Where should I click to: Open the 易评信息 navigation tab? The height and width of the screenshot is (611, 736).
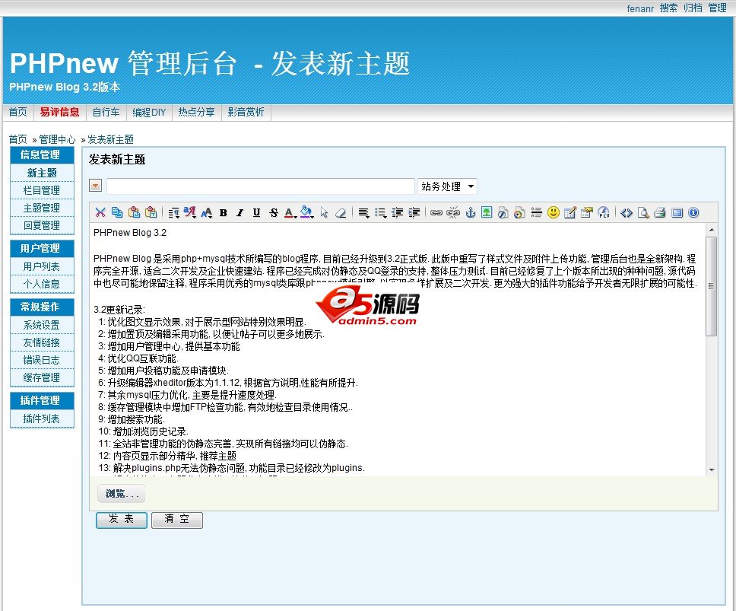tap(59, 113)
